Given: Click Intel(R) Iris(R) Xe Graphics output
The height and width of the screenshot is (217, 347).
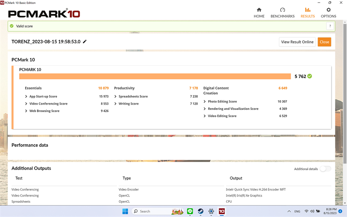Looking at the screenshot, I should pos(244,196).
